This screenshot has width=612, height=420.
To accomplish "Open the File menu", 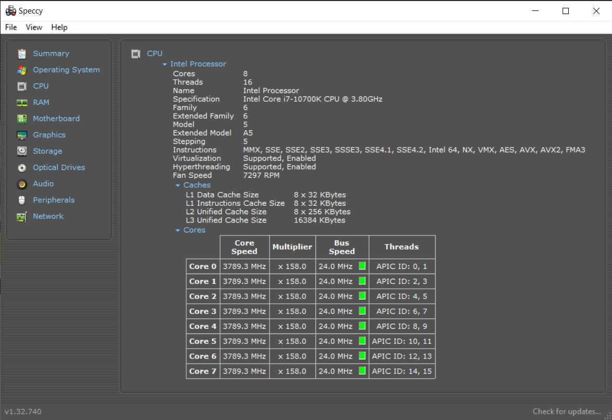I will click(11, 27).
